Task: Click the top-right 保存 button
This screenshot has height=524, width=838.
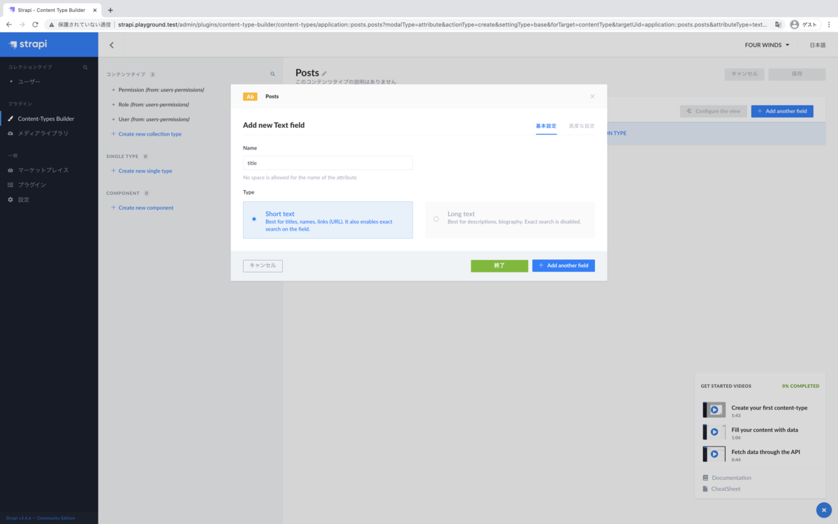Action: [797, 73]
